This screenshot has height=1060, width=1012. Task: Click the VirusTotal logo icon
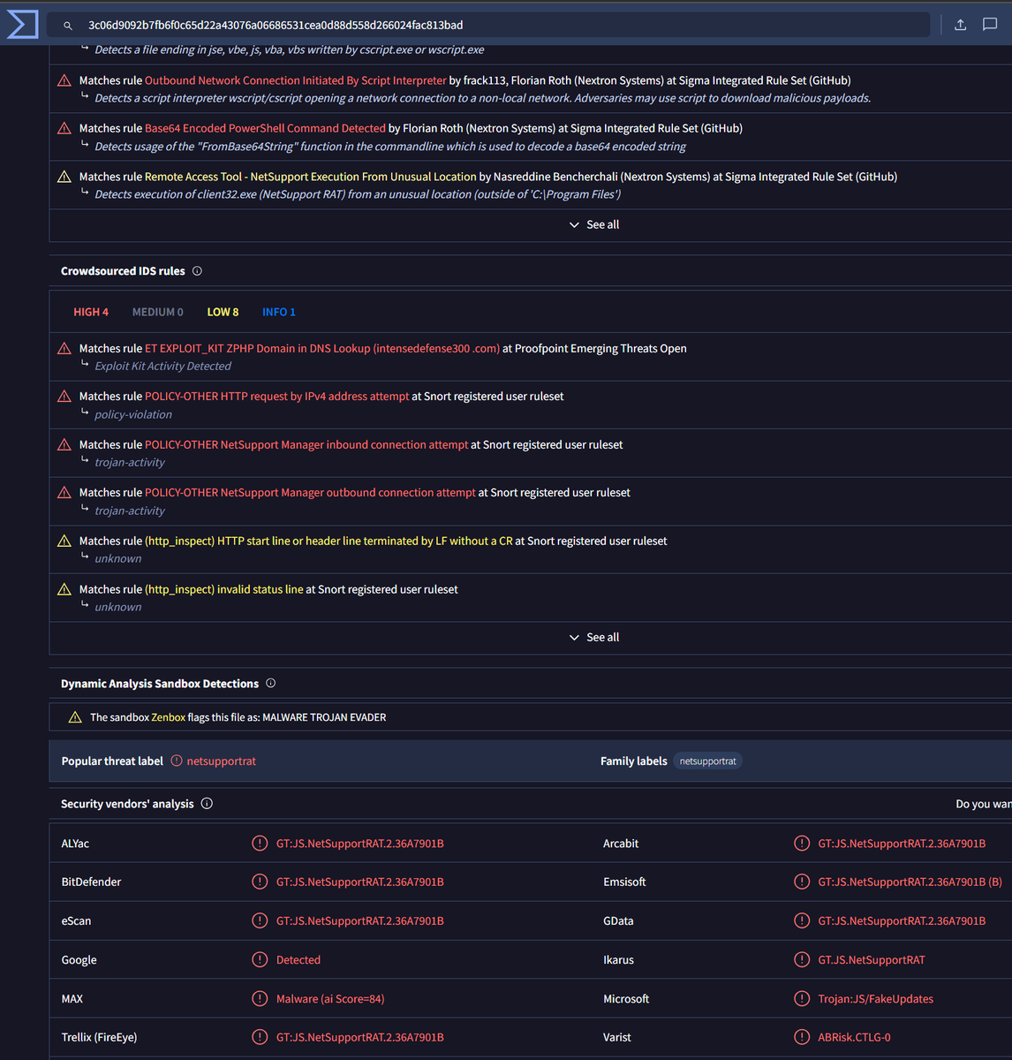[22, 24]
